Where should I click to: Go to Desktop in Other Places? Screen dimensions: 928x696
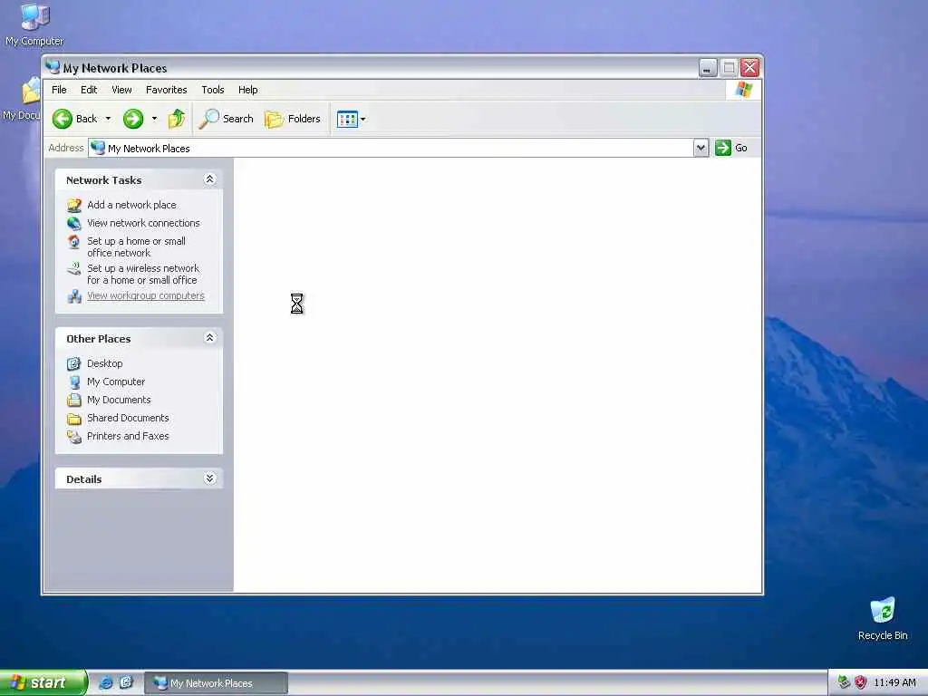(x=105, y=363)
